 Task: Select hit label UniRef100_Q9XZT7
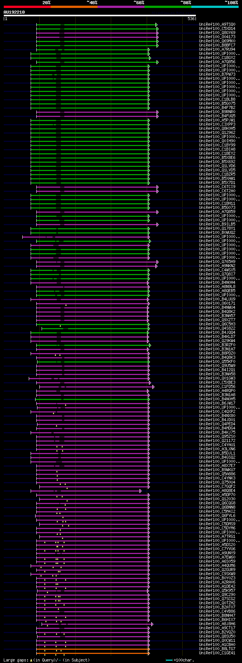click(217, 320)
